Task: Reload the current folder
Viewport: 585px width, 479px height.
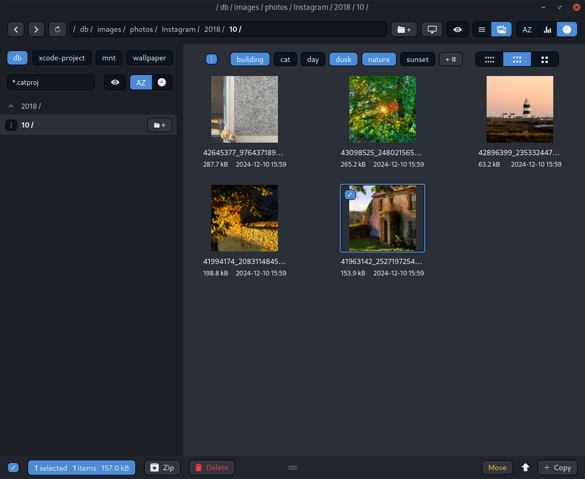Action: [57, 30]
